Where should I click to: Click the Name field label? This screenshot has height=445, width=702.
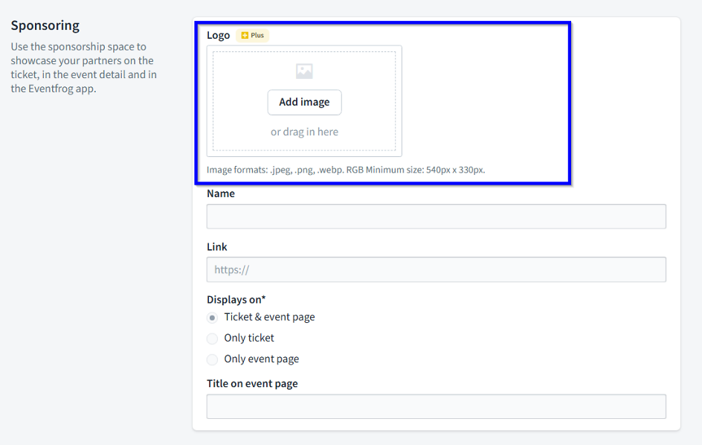click(x=221, y=193)
